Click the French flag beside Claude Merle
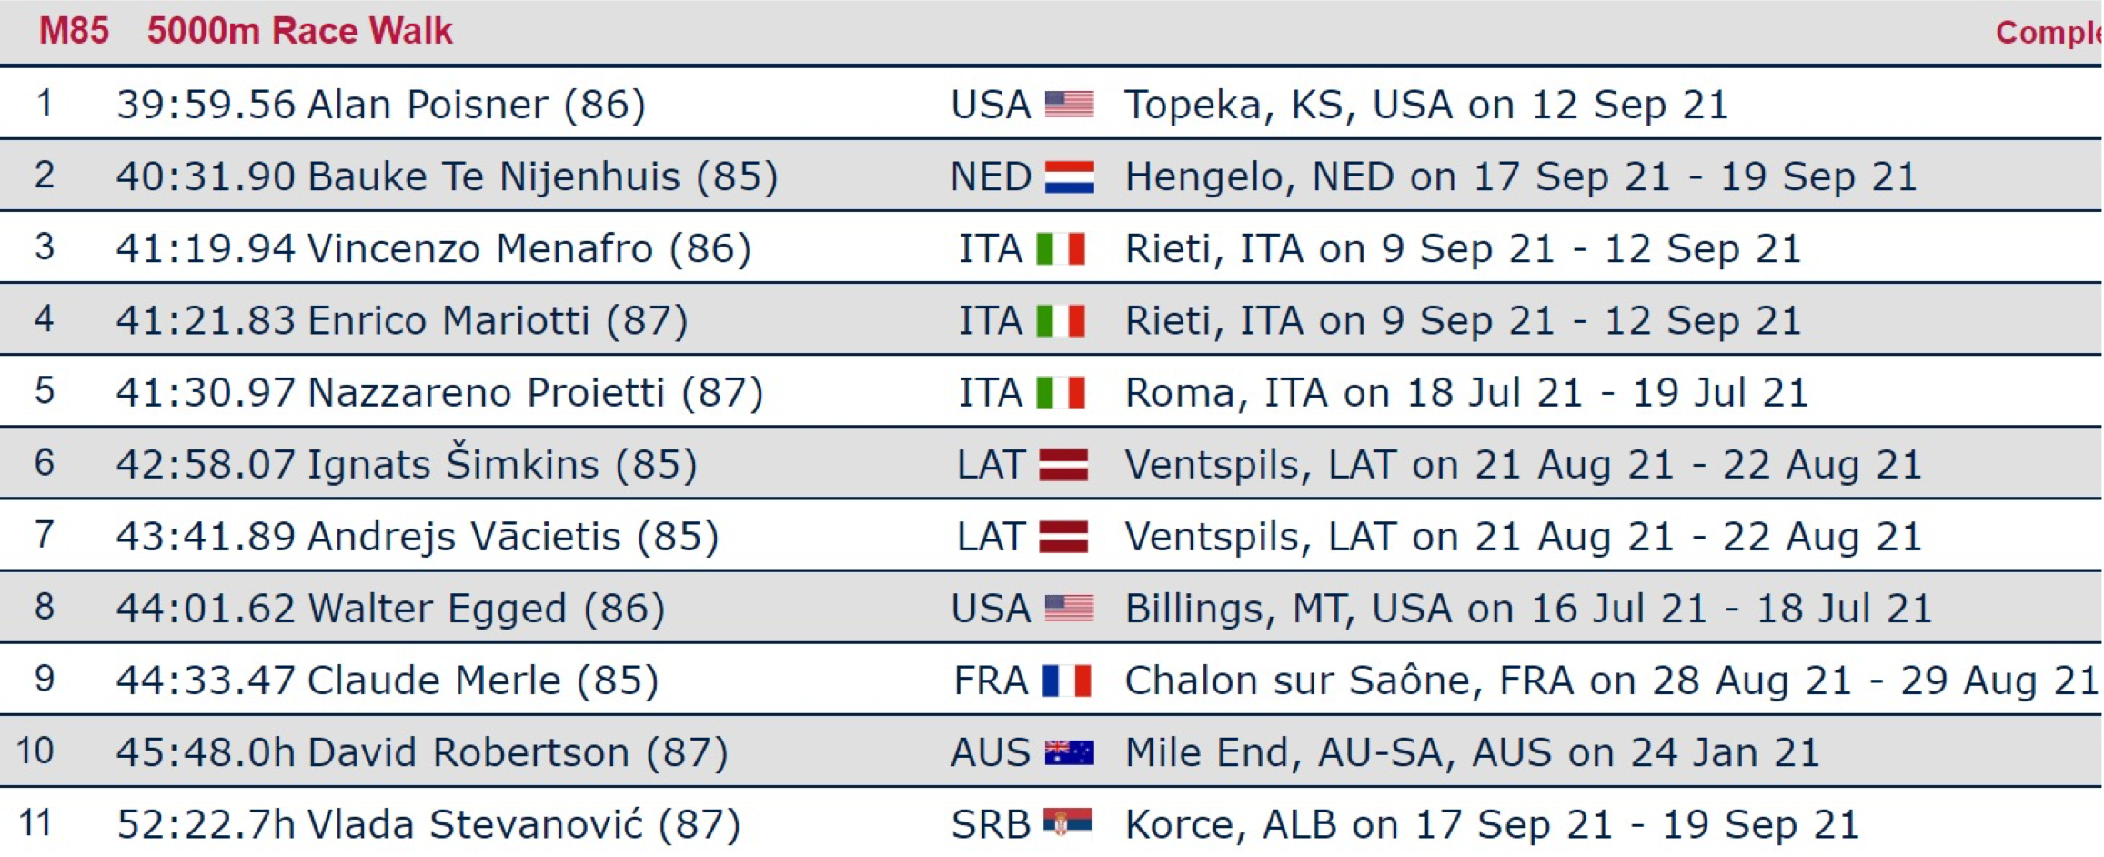 [1066, 681]
